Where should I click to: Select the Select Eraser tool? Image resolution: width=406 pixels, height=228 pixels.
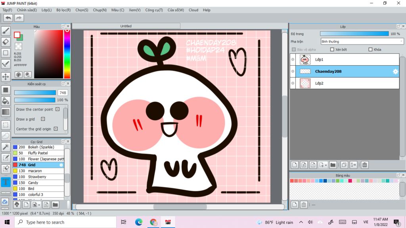[x=6, y=169]
